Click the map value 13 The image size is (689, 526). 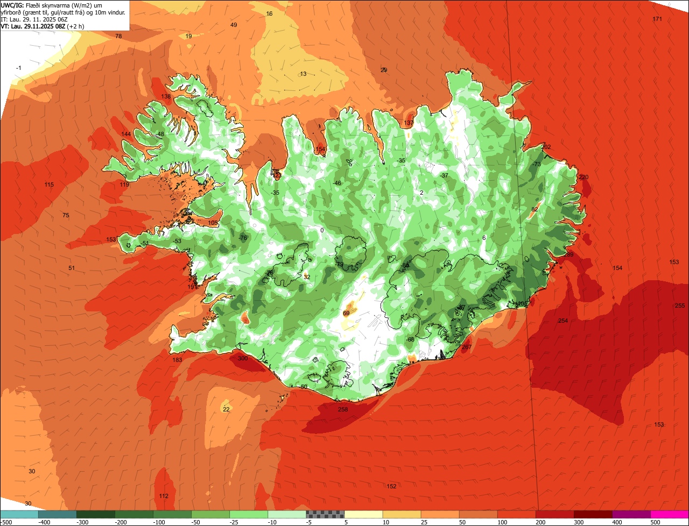point(303,74)
